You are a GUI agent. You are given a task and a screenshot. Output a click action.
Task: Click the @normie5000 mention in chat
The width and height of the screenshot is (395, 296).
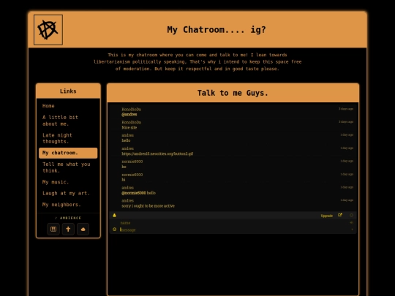[134, 193]
